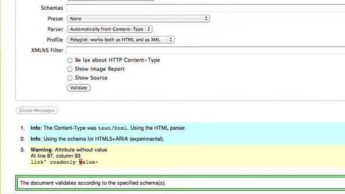Screen dimensions: 345x194
Task: Click the HTML5+ARIA schema info message
Action: pos(187,139)
